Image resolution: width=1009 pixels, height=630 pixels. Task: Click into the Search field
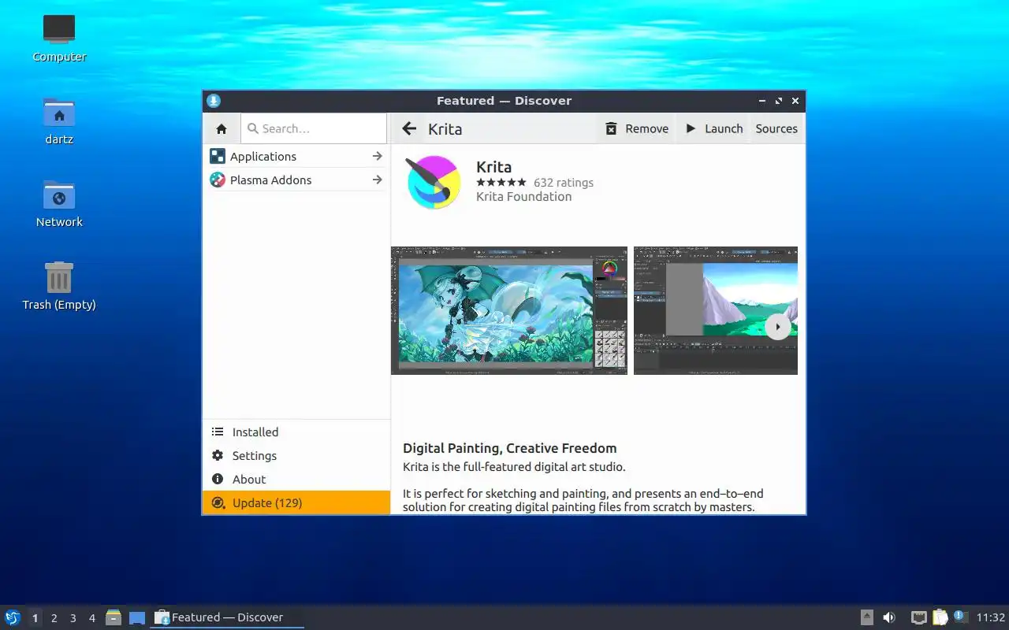click(x=314, y=128)
